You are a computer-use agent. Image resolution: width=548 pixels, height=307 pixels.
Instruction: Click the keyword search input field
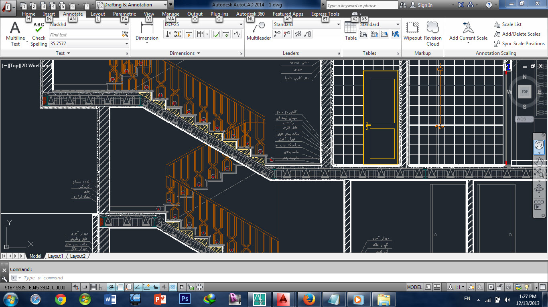[x=362, y=5]
